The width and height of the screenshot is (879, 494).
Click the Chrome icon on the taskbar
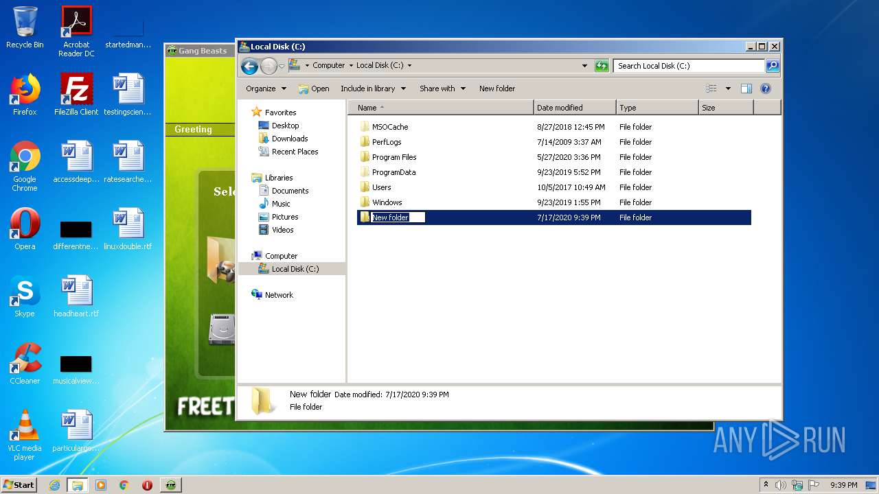tap(124, 485)
